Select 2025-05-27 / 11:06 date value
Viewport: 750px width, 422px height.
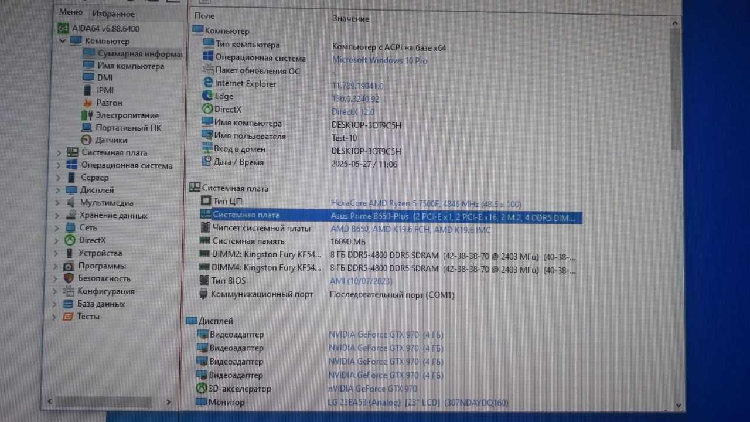pos(364,165)
